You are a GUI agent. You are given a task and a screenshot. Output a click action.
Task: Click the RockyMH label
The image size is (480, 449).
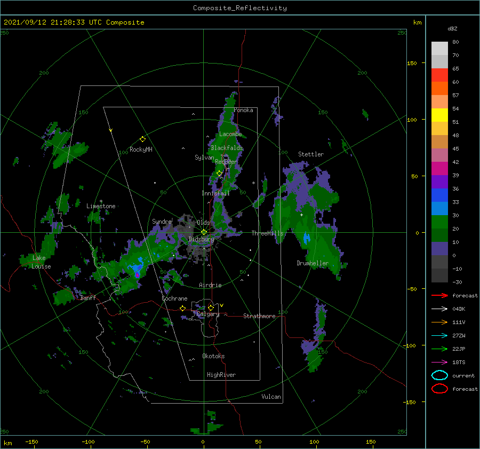click(x=141, y=149)
